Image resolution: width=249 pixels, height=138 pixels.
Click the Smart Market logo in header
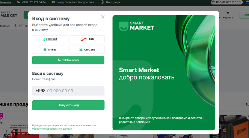tap(9, 14)
